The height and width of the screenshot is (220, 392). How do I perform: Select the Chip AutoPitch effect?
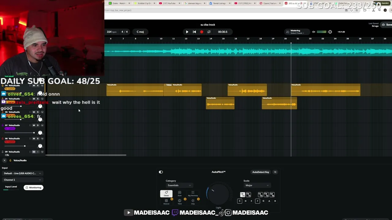point(193,202)
